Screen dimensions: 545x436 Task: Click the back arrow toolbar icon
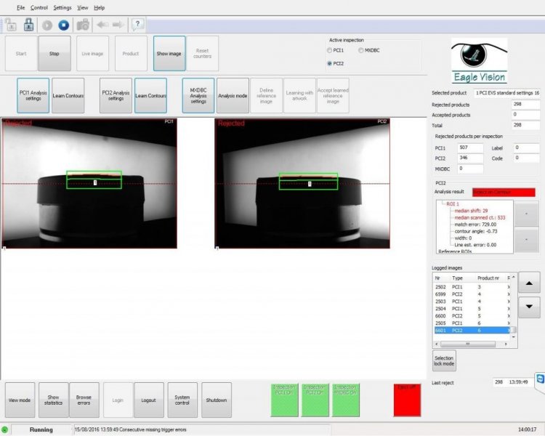pyautogui.click(x=102, y=25)
